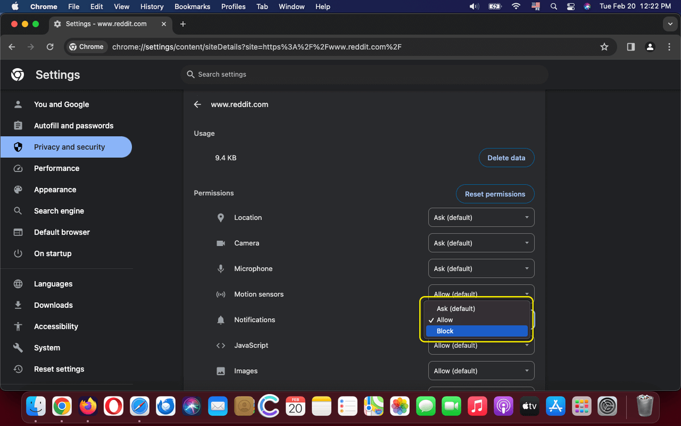Go back using the arrow beside www.reddit.com
Viewport: 681px width, 426px height.
[197, 105]
